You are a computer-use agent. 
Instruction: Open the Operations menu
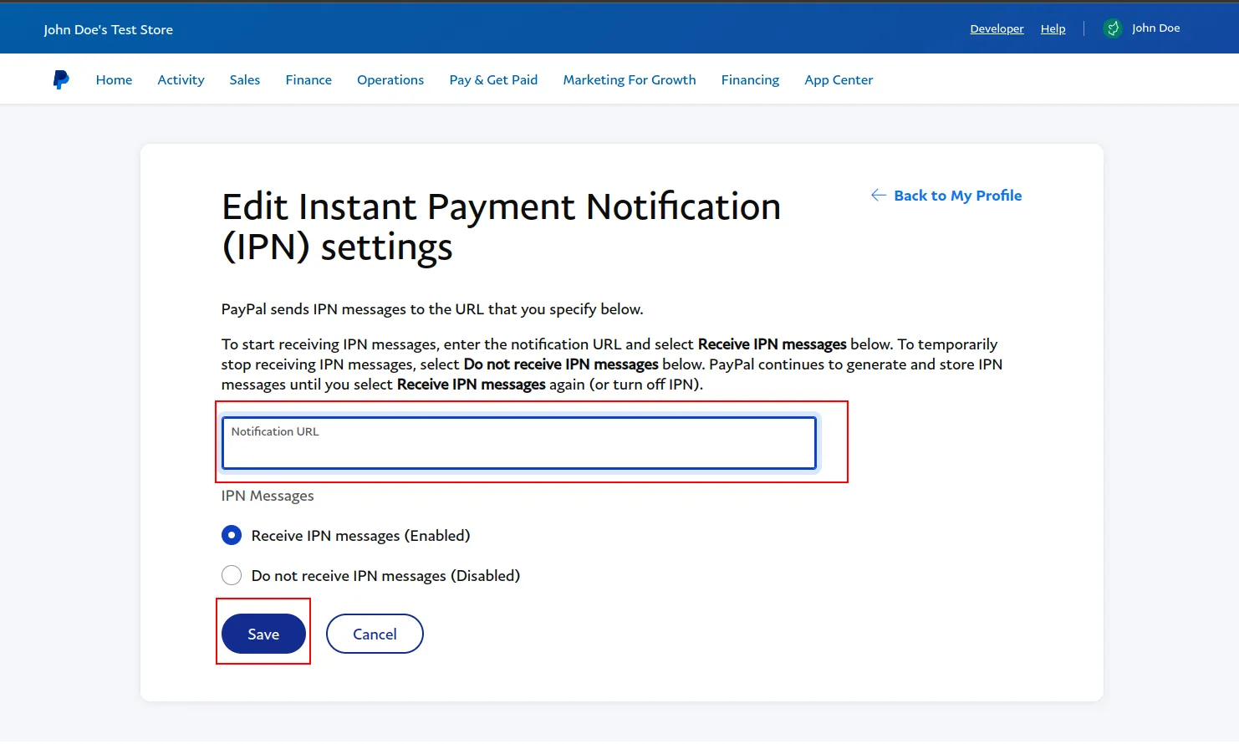tap(390, 79)
